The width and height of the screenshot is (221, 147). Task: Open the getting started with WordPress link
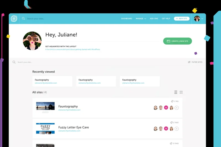point(73,49)
